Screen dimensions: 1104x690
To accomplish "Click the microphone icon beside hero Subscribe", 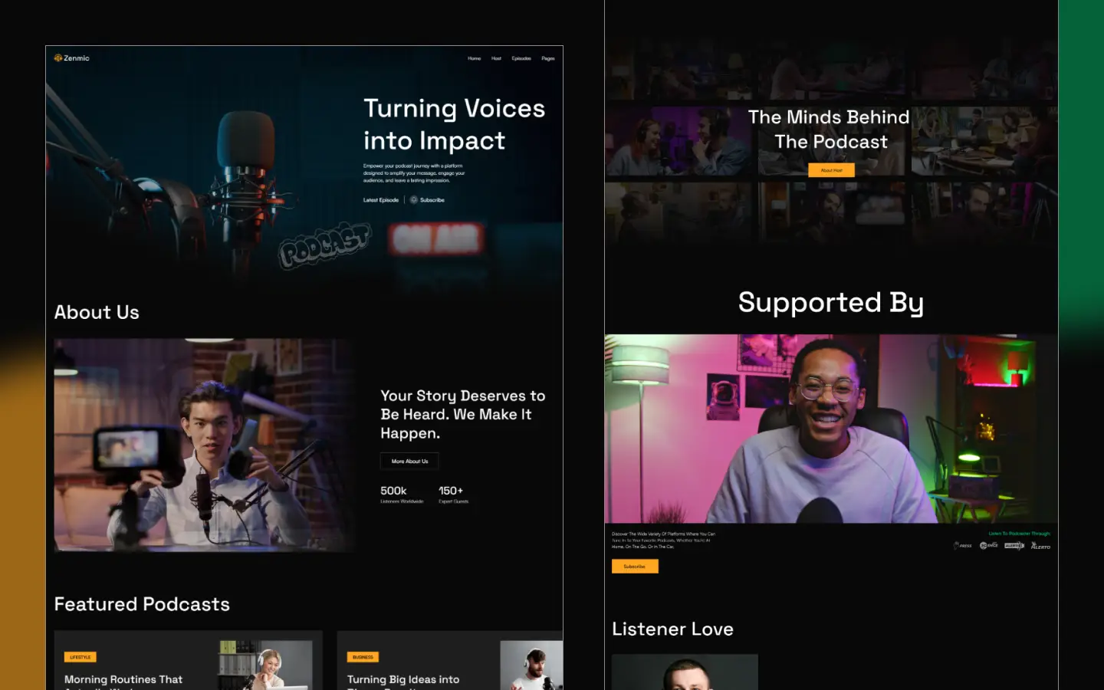I will (x=414, y=199).
